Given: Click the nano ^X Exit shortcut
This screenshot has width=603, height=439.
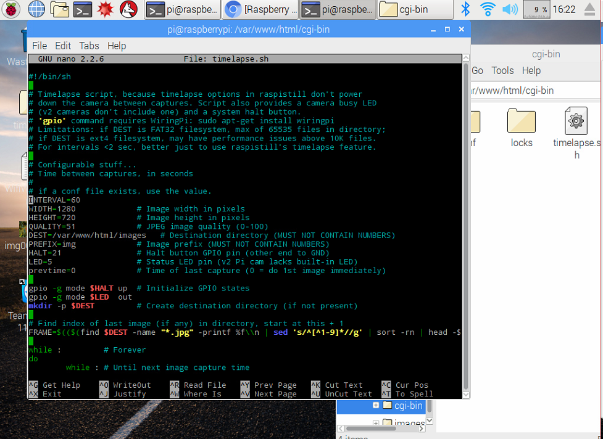Looking at the screenshot, I should coord(45,394).
